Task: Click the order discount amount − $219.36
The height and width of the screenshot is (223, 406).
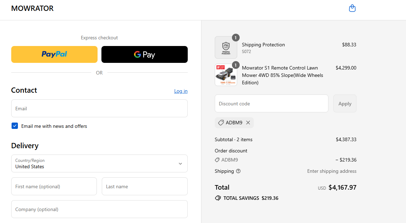Action: (x=346, y=160)
